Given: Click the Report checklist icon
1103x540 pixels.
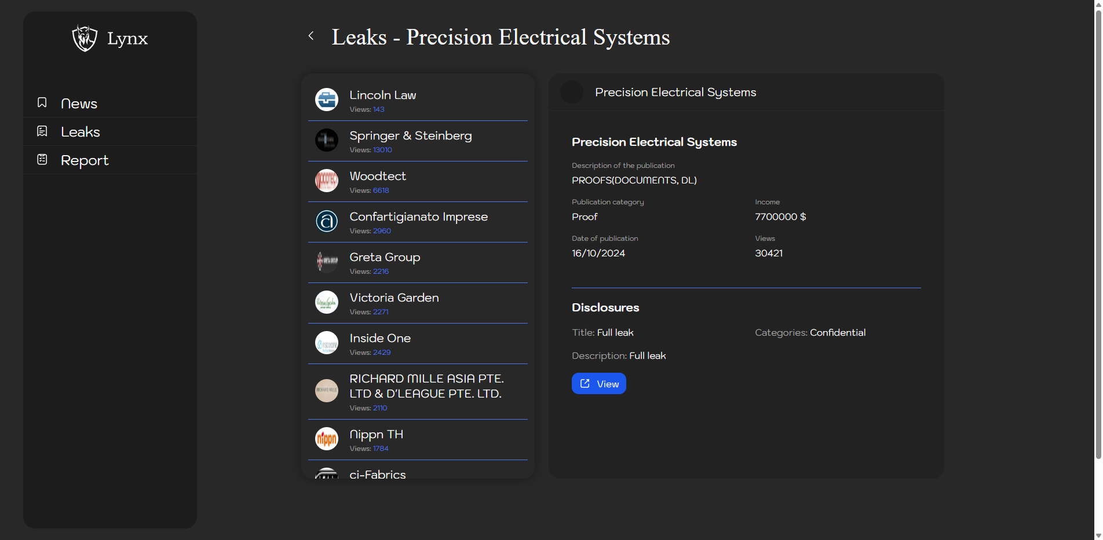Looking at the screenshot, I should 42,159.
